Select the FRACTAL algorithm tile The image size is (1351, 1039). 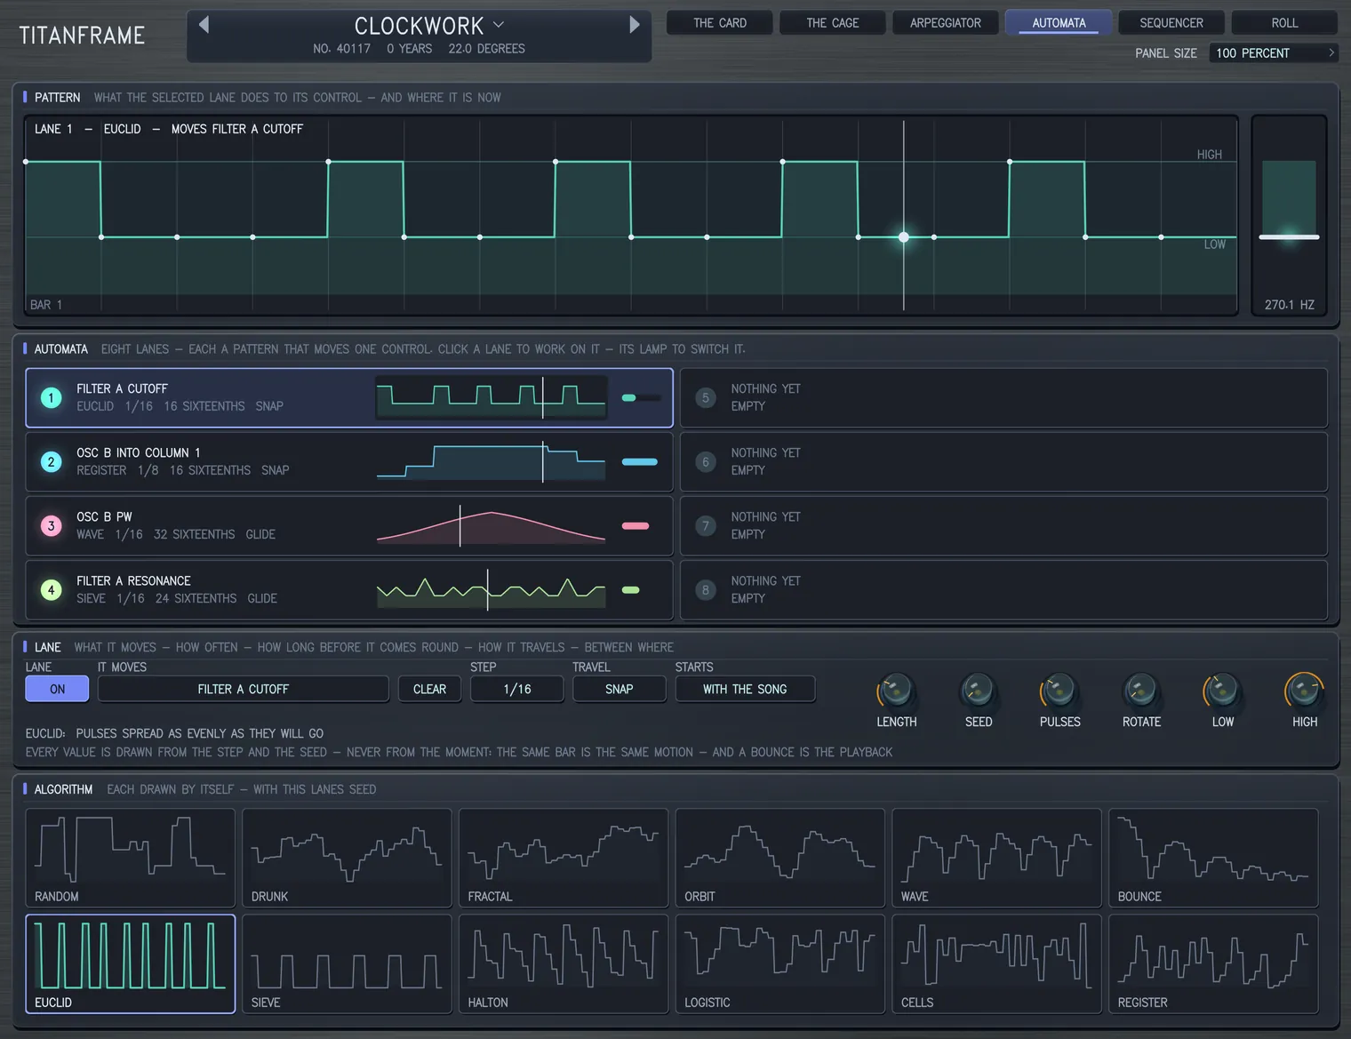[x=564, y=858]
